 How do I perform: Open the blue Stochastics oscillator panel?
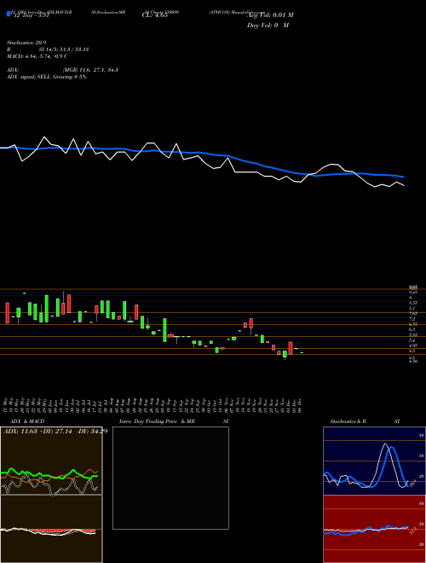374,461
